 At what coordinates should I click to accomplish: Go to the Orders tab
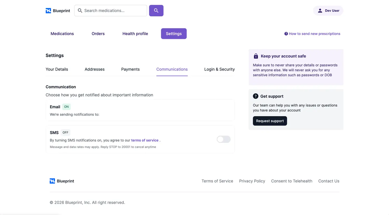pos(98,34)
